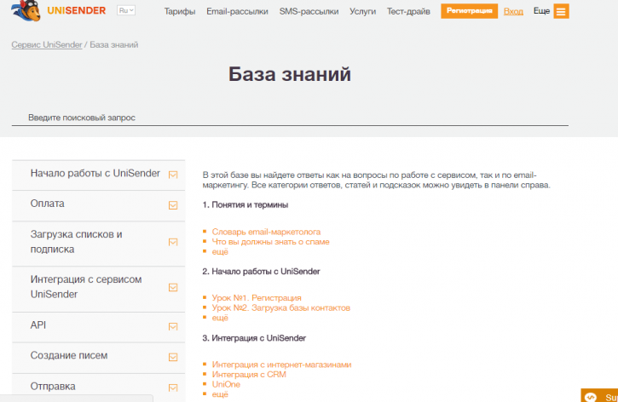
Task: Click ещё under Начало работы с UniSender
Action: (220, 318)
